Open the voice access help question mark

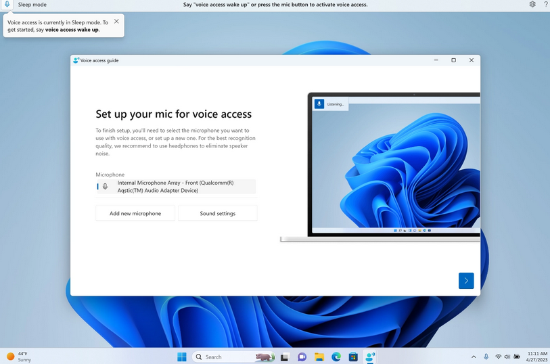coord(546,4)
